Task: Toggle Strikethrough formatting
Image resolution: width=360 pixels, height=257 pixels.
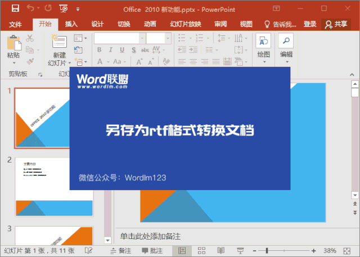Action: [x=145, y=50]
